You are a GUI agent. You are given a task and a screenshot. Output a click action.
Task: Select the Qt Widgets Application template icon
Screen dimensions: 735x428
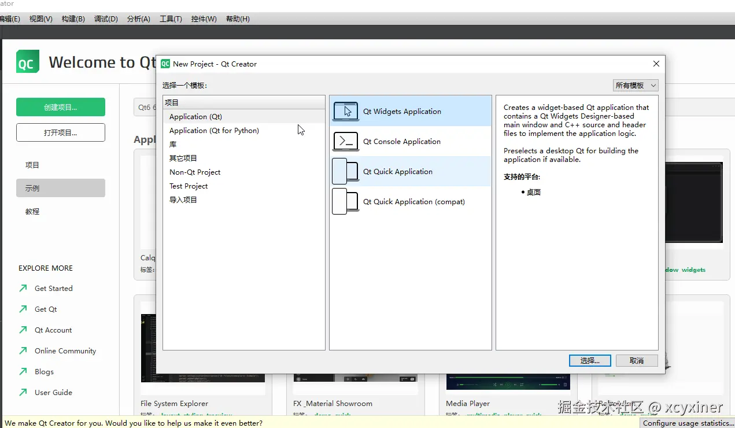[346, 111]
